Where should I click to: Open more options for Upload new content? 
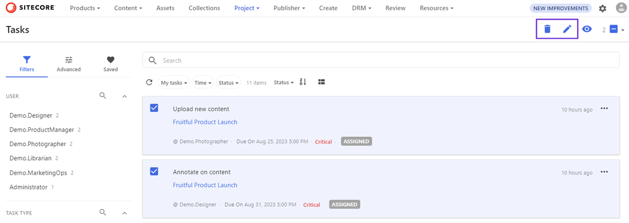click(604, 108)
